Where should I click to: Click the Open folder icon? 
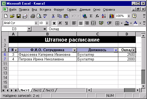coord(12,16)
